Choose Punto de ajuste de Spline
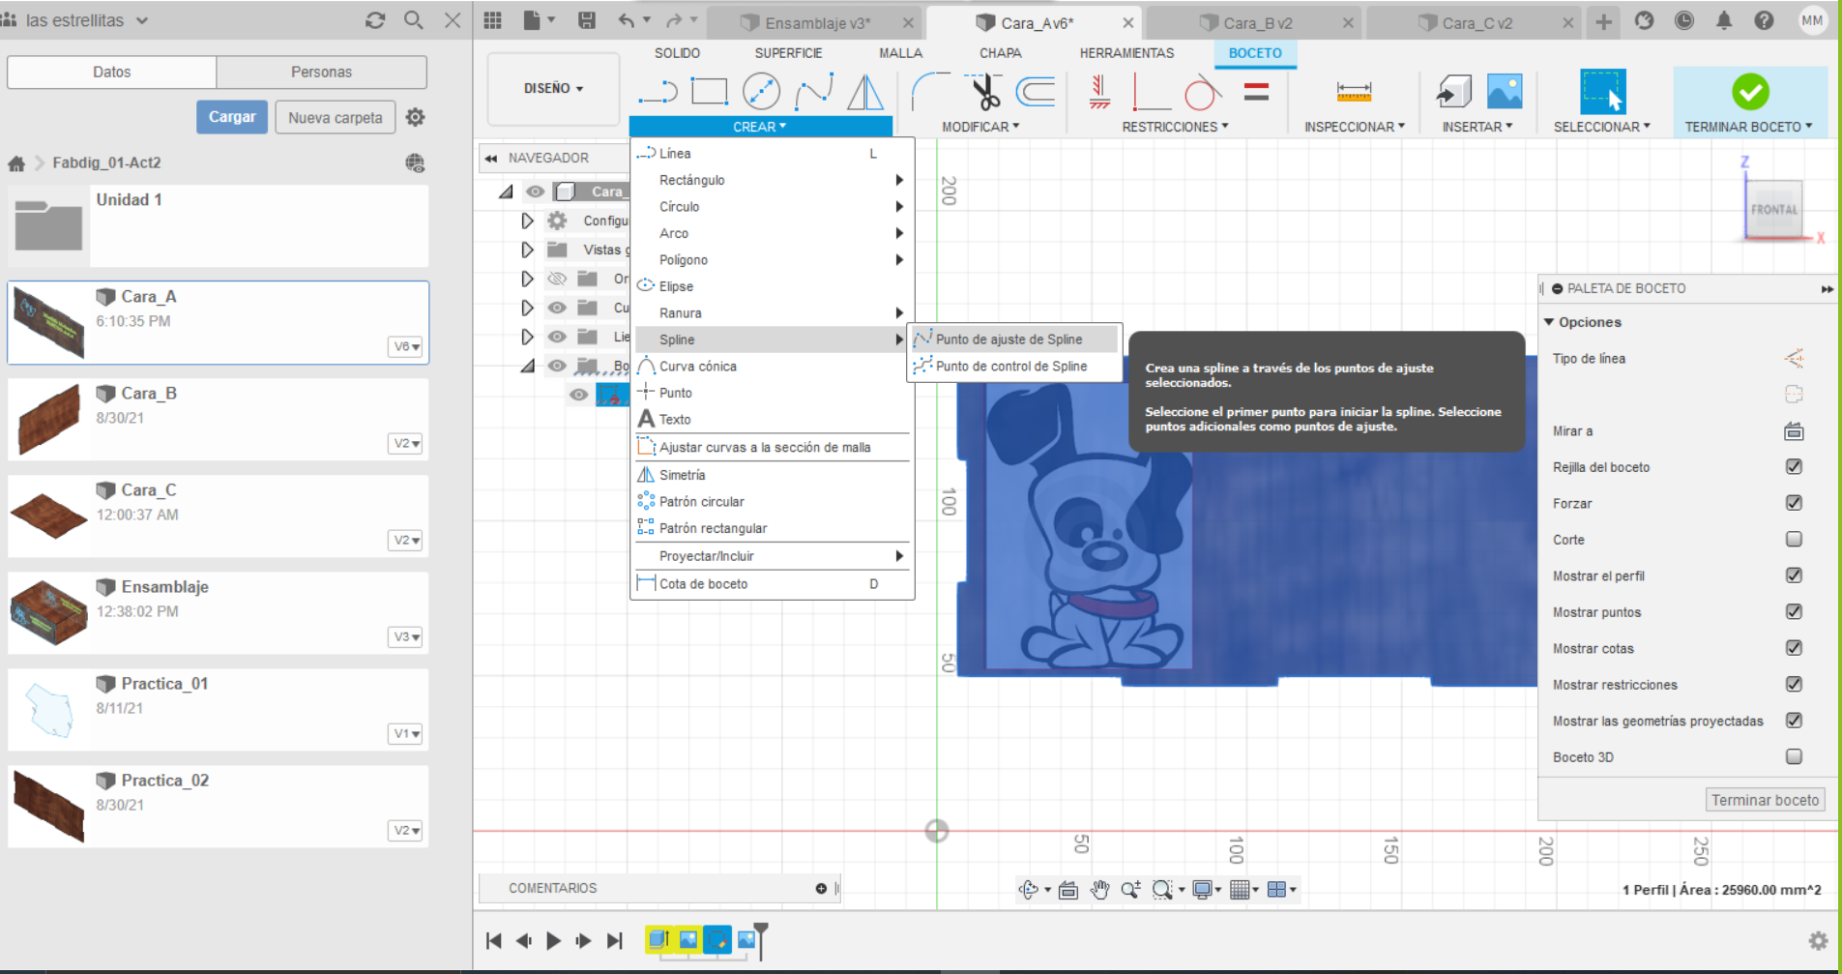The width and height of the screenshot is (1842, 974). [x=1012, y=339]
